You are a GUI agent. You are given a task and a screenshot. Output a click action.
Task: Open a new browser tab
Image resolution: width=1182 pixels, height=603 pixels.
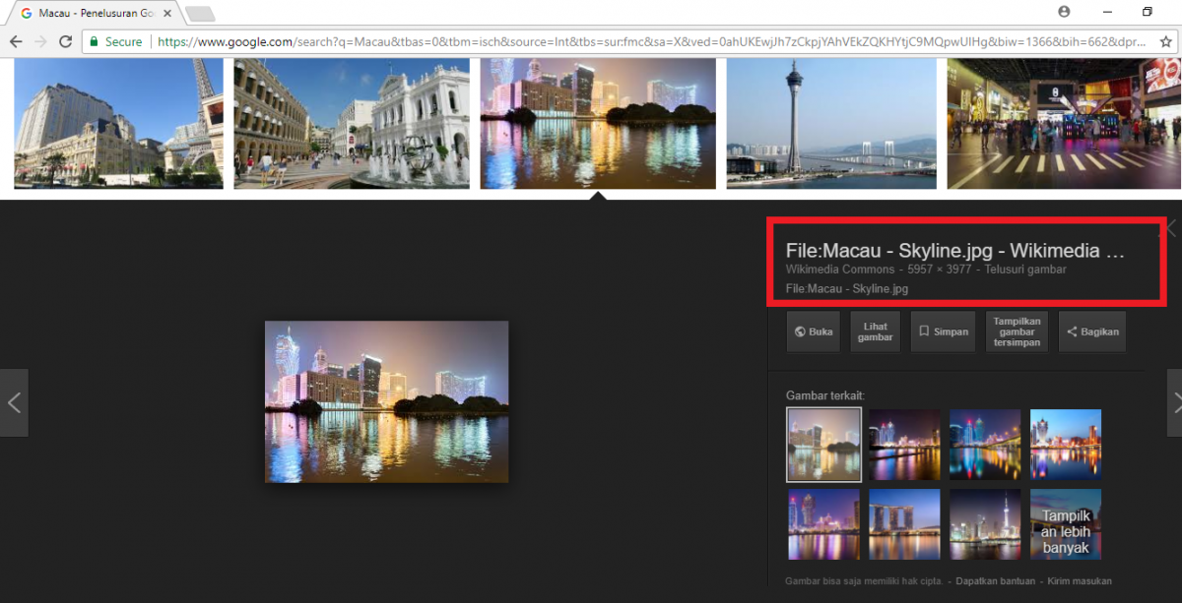(x=199, y=13)
